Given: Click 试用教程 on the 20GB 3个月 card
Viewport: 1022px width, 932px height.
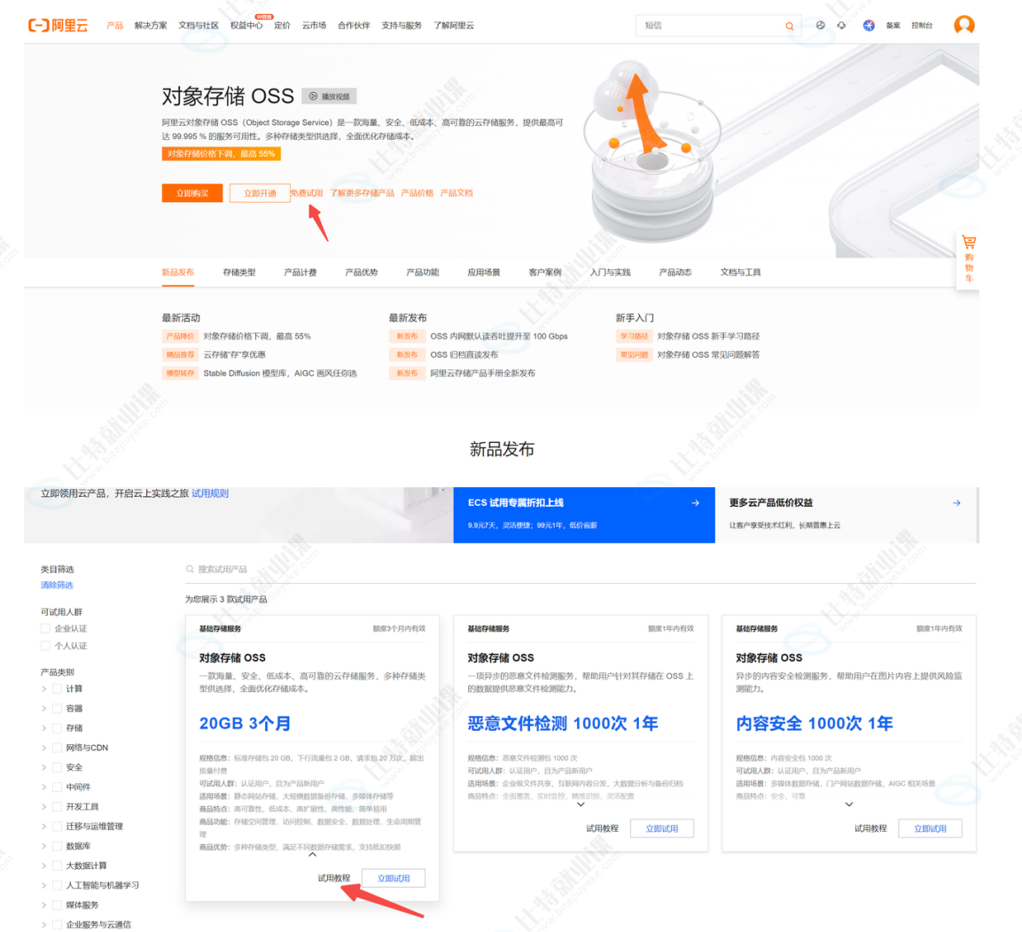Looking at the screenshot, I should click(x=333, y=878).
